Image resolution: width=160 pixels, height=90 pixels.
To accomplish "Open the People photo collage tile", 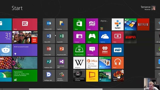I will pyautogui.click(x=25, y=37).
